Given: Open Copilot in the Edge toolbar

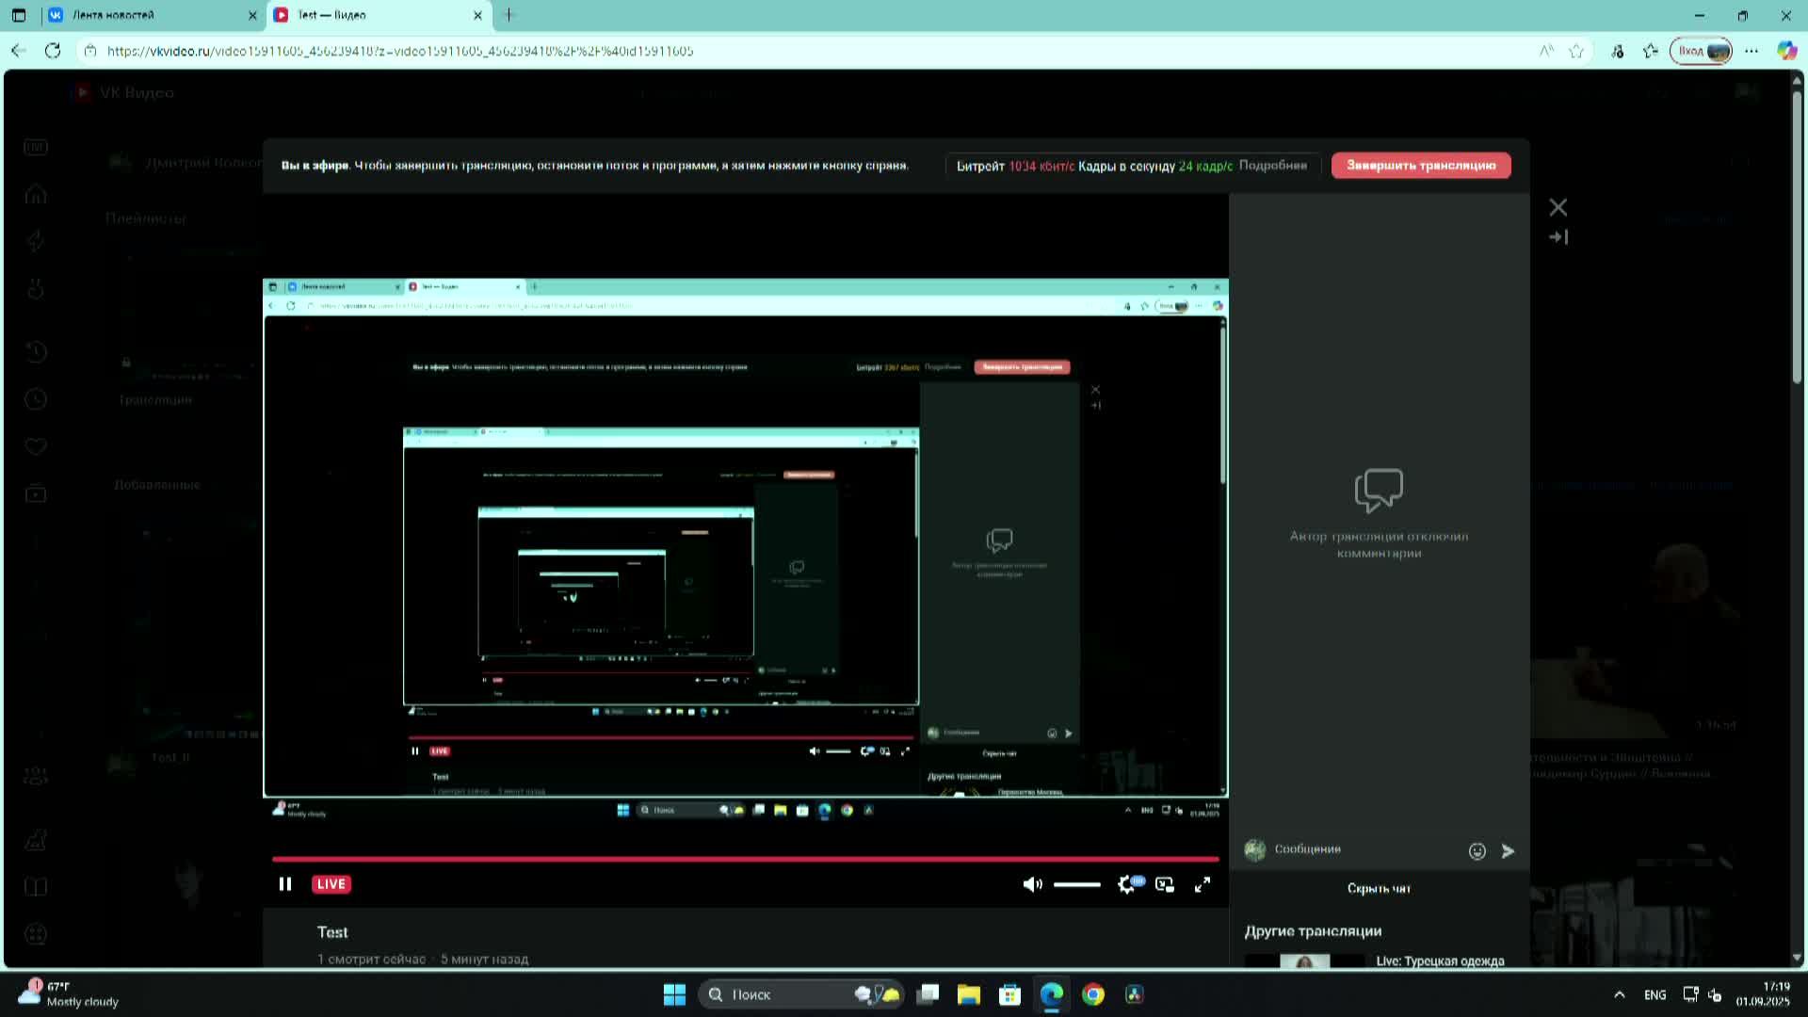Looking at the screenshot, I should (1786, 51).
